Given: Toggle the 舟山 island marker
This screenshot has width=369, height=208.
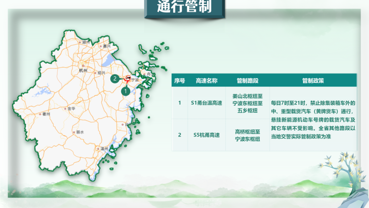Looking at the screenshot, I should coord(149,74).
